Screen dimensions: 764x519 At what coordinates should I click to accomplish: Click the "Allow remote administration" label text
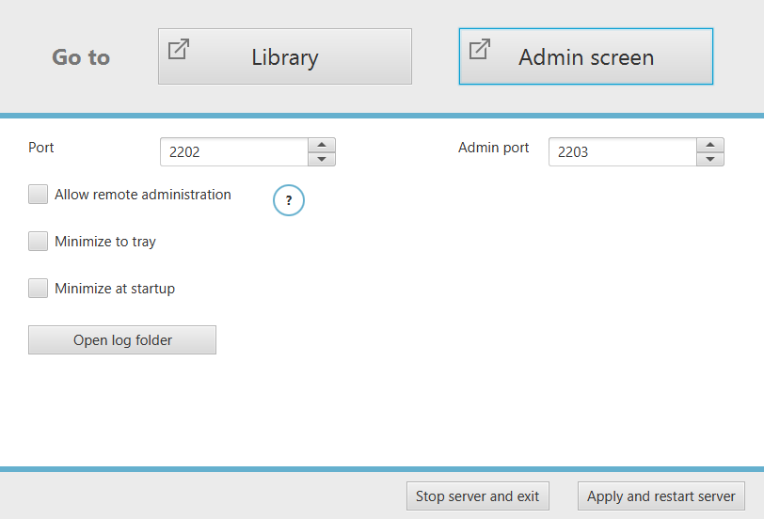click(x=143, y=195)
